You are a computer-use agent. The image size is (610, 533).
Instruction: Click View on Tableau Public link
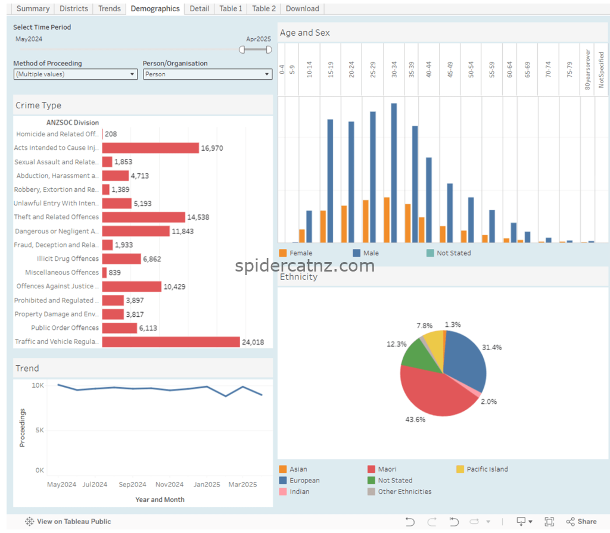coord(74,521)
